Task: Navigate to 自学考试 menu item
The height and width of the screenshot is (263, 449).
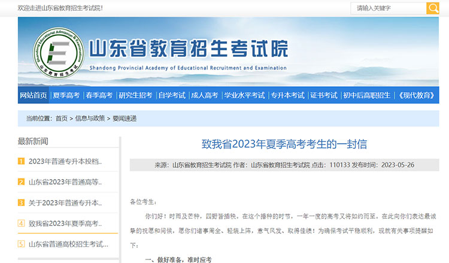Action: pyautogui.click(x=172, y=95)
